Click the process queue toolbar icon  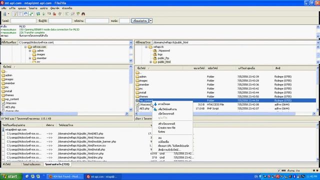pyautogui.click(x=43, y=14)
